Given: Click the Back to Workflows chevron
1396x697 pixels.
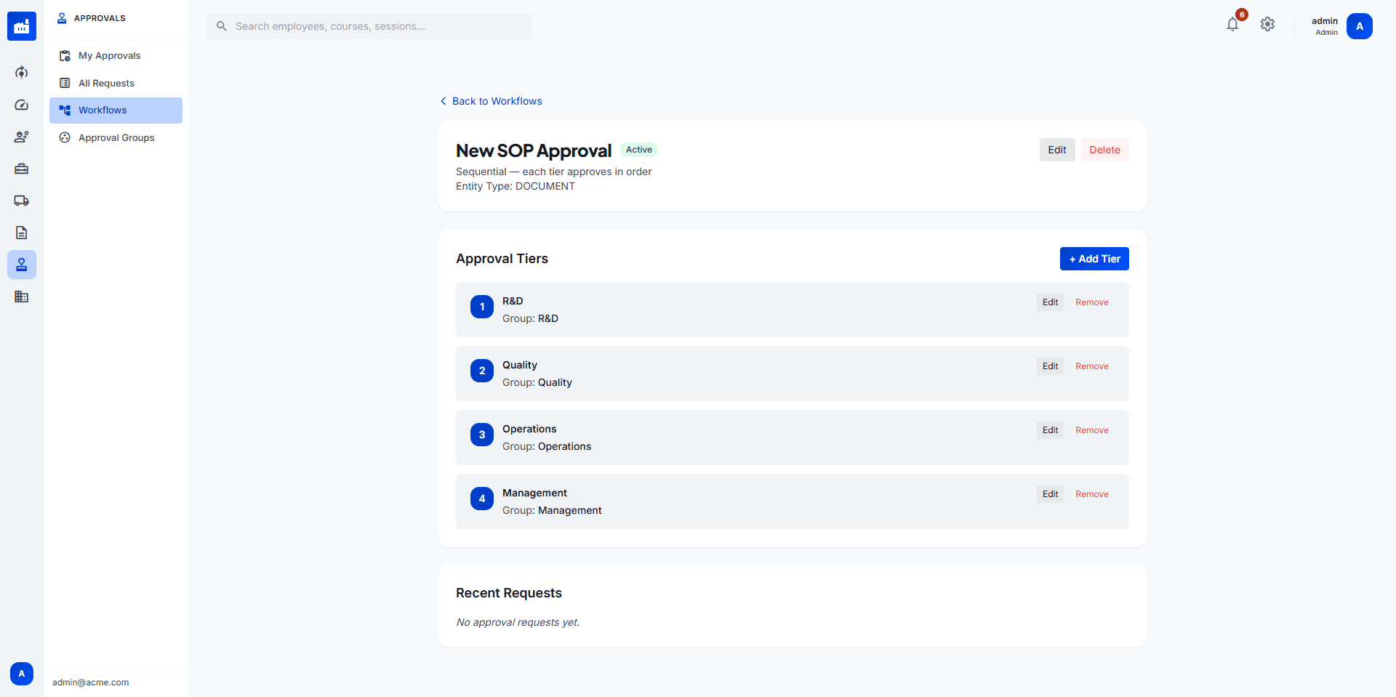Looking at the screenshot, I should point(443,101).
